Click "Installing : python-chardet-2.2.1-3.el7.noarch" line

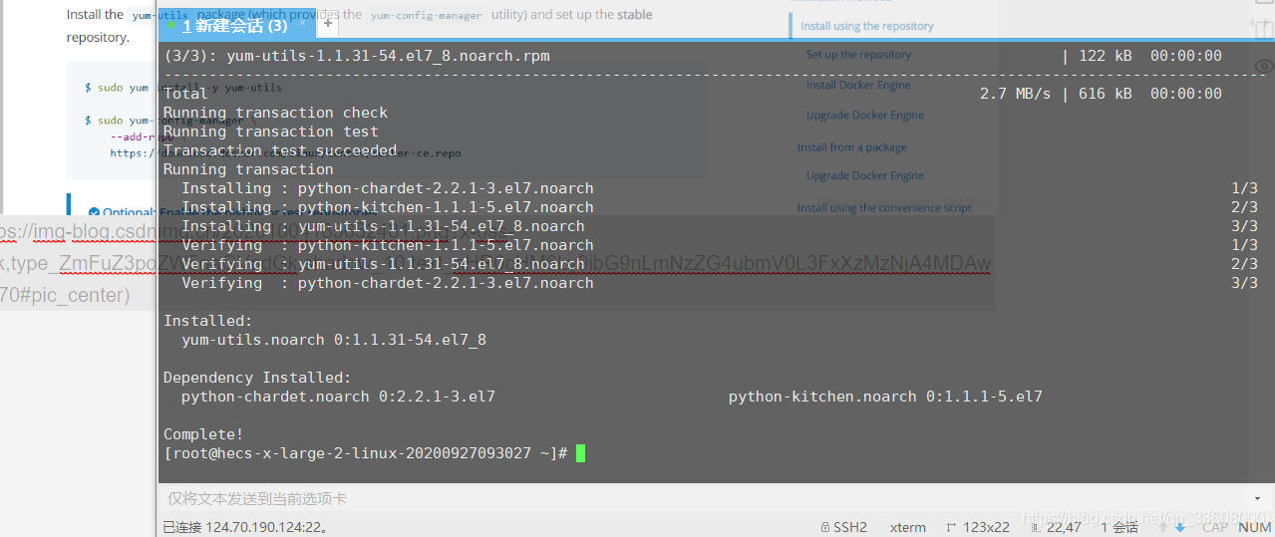[x=388, y=188]
